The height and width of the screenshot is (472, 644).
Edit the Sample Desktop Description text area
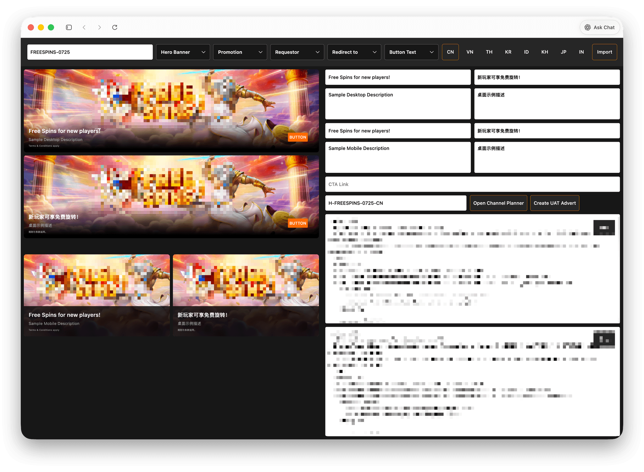click(x=398, y=104)
